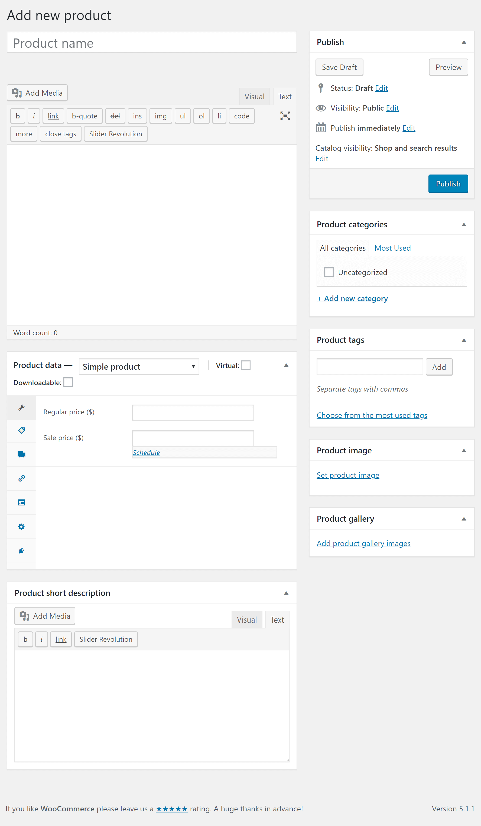Click the Add Media button above the description editor
This screenshot has width=481, height=826.
click(x=37, y=93)
